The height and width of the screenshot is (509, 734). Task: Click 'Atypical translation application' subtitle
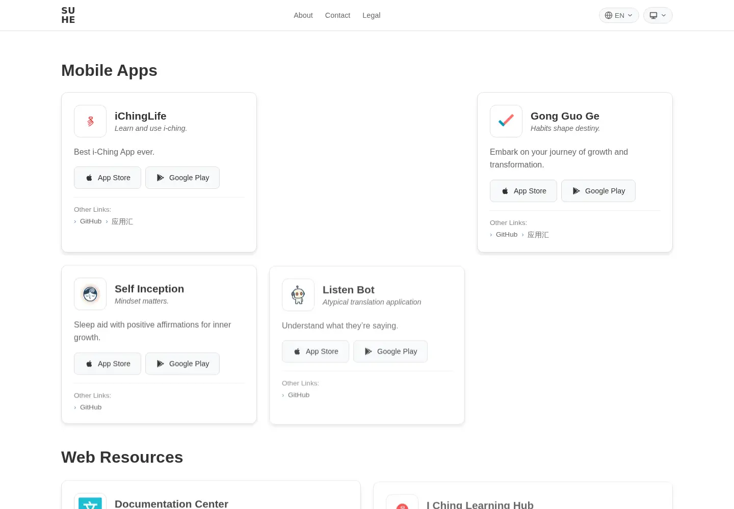[x=372, y=302]
